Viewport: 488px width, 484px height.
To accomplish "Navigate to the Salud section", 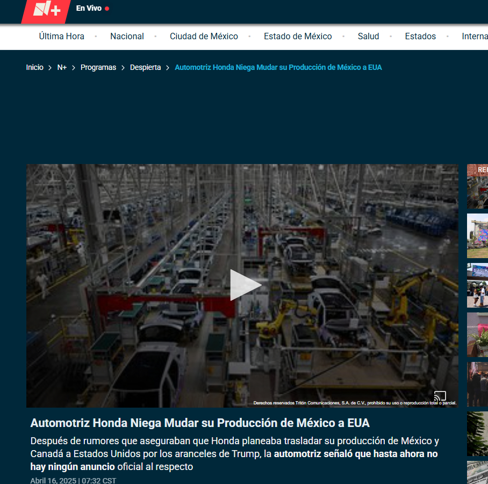I will [368, 37].
